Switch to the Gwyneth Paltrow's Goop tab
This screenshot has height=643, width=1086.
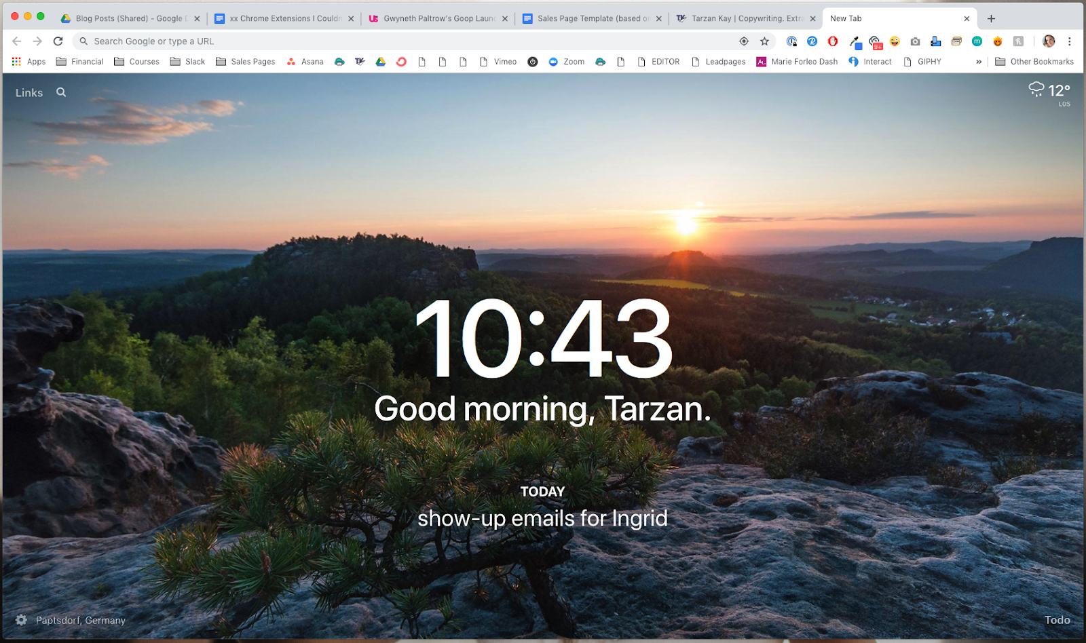pos(438,18)
